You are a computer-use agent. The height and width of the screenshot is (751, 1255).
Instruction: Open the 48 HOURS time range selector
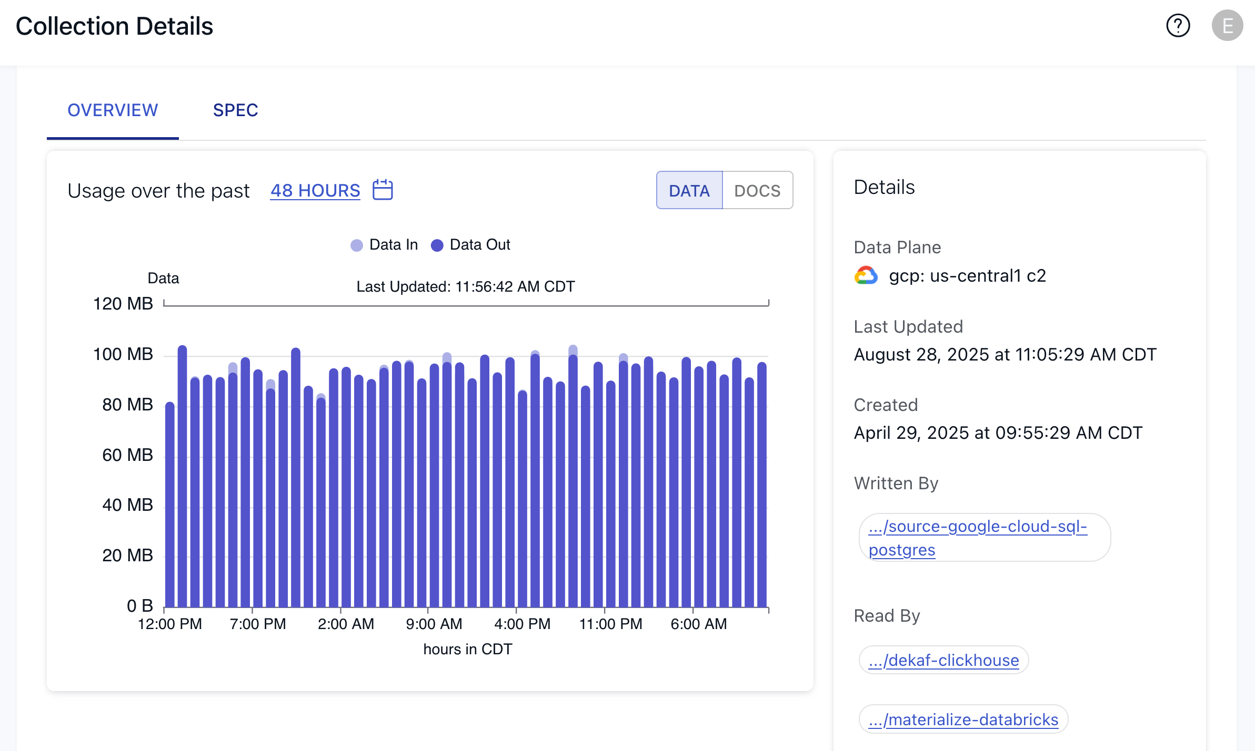(x=315, y=190)
